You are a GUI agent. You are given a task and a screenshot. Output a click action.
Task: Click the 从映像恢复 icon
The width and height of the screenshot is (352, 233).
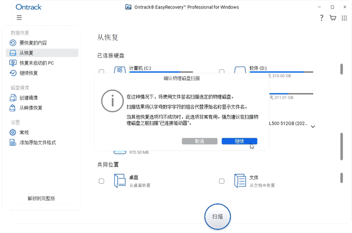point(13,108)
